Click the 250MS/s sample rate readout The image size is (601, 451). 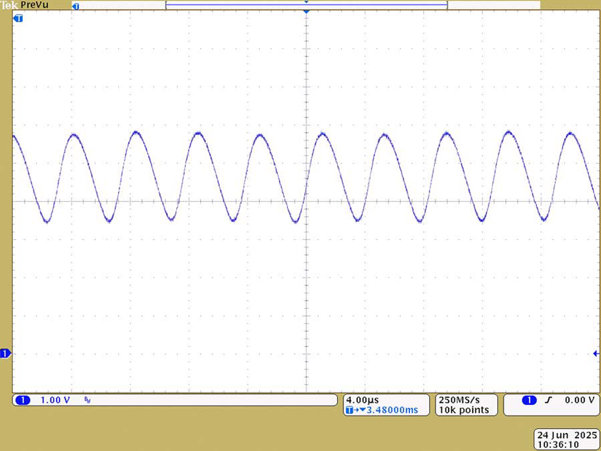tap(459, 400)
